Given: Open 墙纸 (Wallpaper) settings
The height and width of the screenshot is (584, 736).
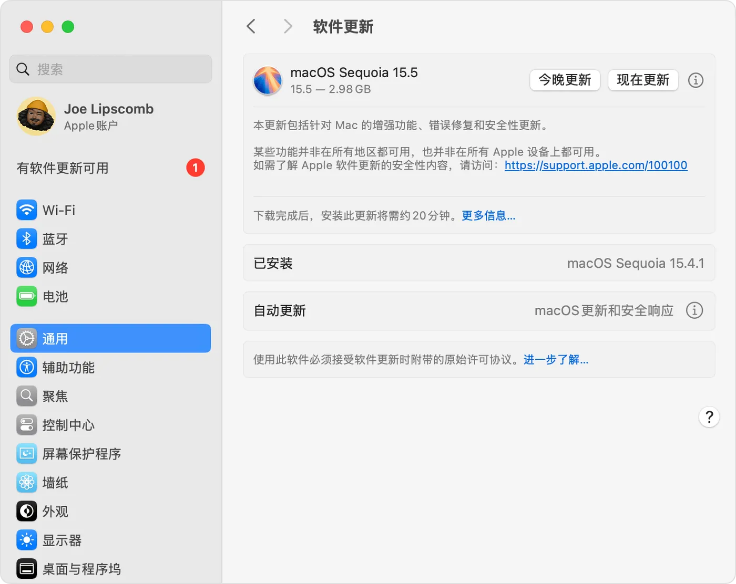Looking at the screenshot, I should pos(55,483).
